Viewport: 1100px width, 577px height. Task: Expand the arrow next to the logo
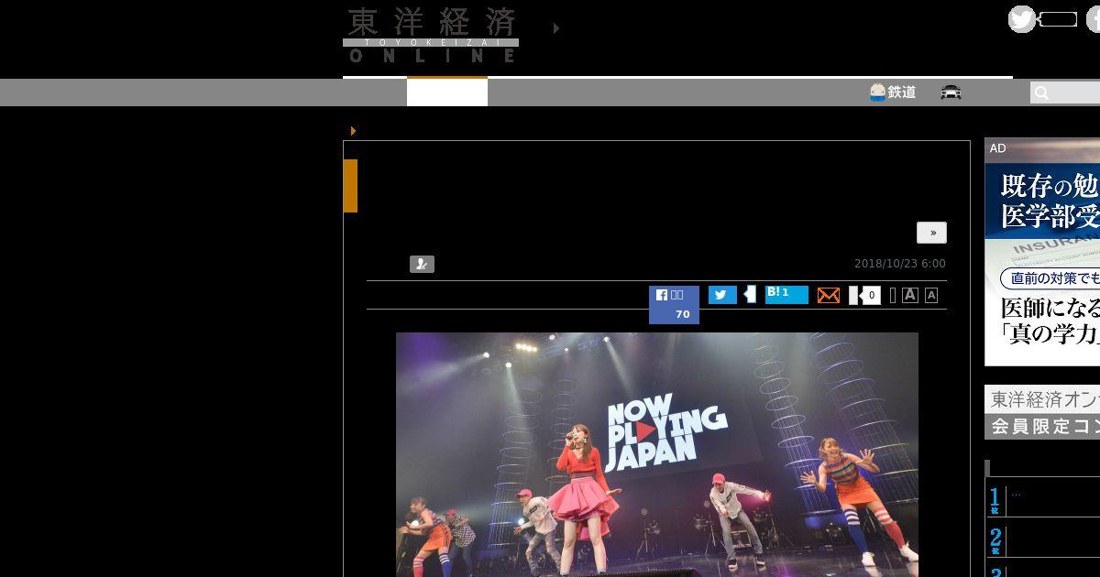click(x=555, y=28)
